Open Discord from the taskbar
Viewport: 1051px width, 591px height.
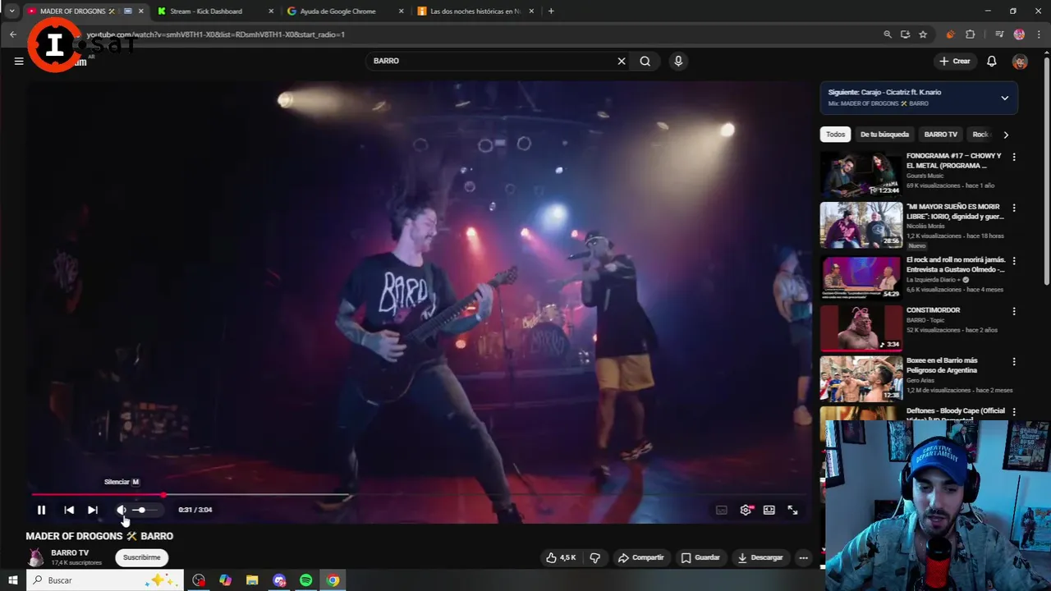(279, 580)
